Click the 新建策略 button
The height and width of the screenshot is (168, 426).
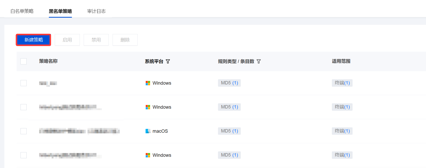coord(34,40)
